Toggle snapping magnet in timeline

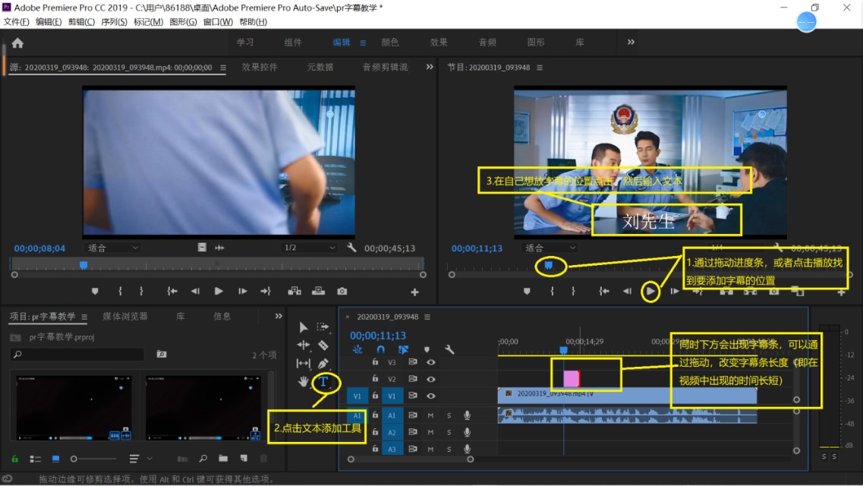[x=380, y=349]
